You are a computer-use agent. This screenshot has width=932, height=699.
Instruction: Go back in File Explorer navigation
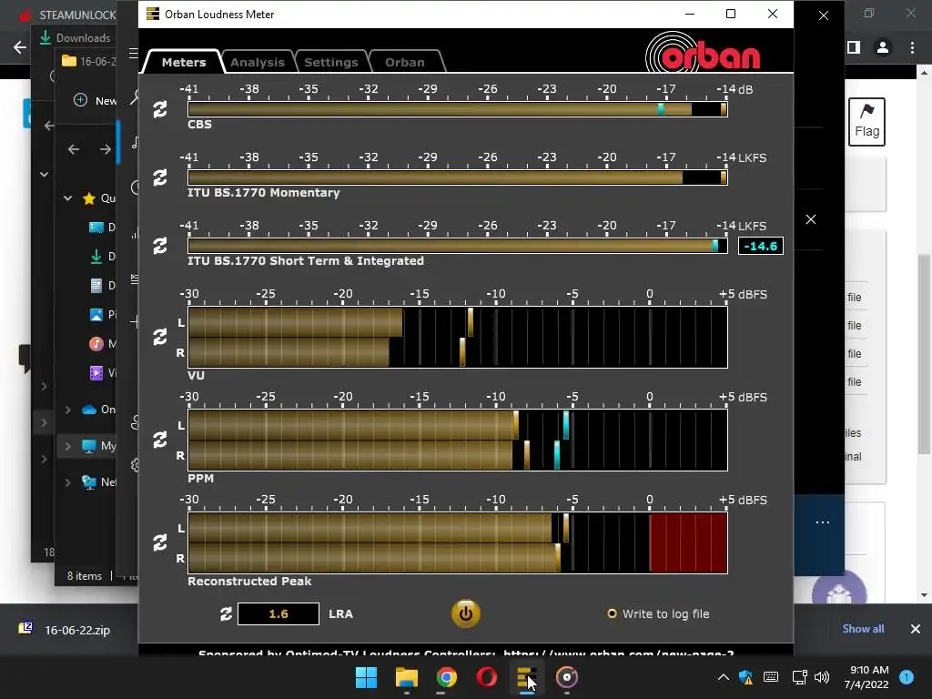(x=73, y=149)
